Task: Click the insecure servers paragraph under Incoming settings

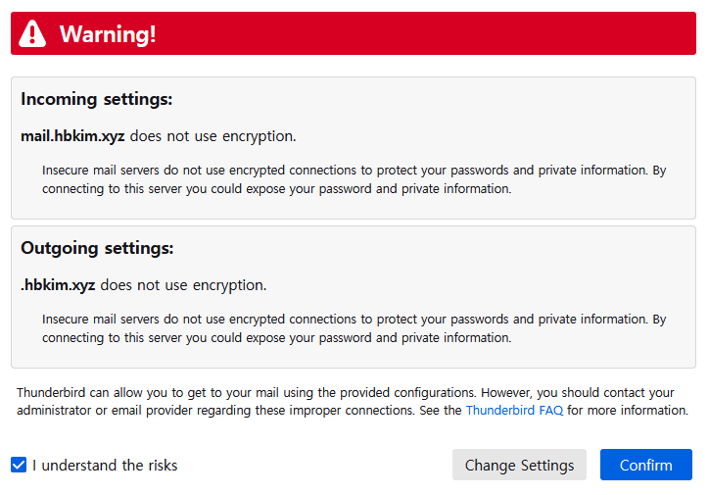Action: (354, 179)
